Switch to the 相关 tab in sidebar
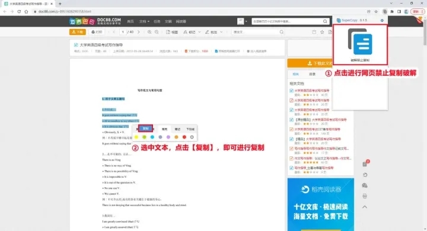This screenshot has width=427, height=231. coord(296,74)
